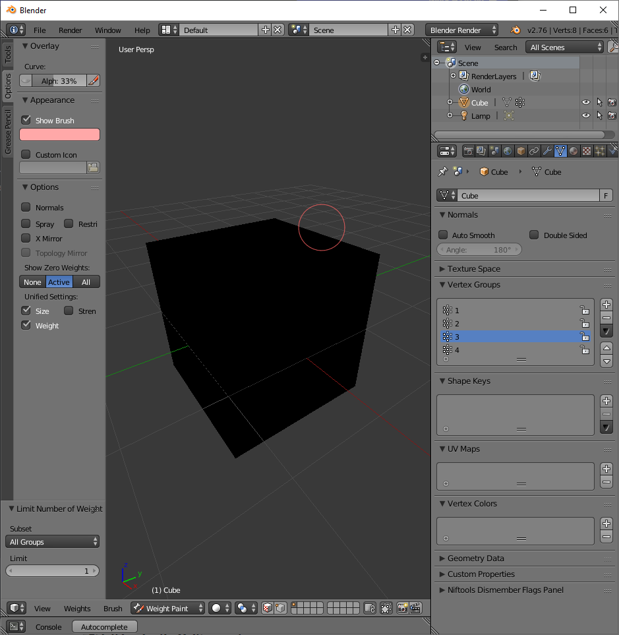Screen dimensions: 619x635
Task: Open the Render menu
Action: [70, 30]
